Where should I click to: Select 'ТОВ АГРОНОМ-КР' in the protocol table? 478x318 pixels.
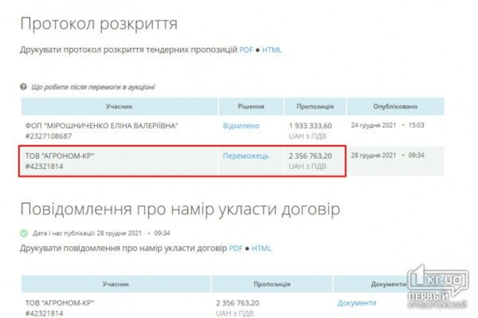tap(60, 156)
